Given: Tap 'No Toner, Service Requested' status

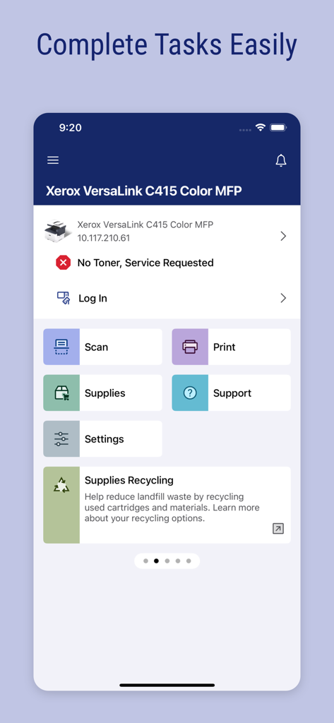Looking at the screenshot, I should point(145,263).
